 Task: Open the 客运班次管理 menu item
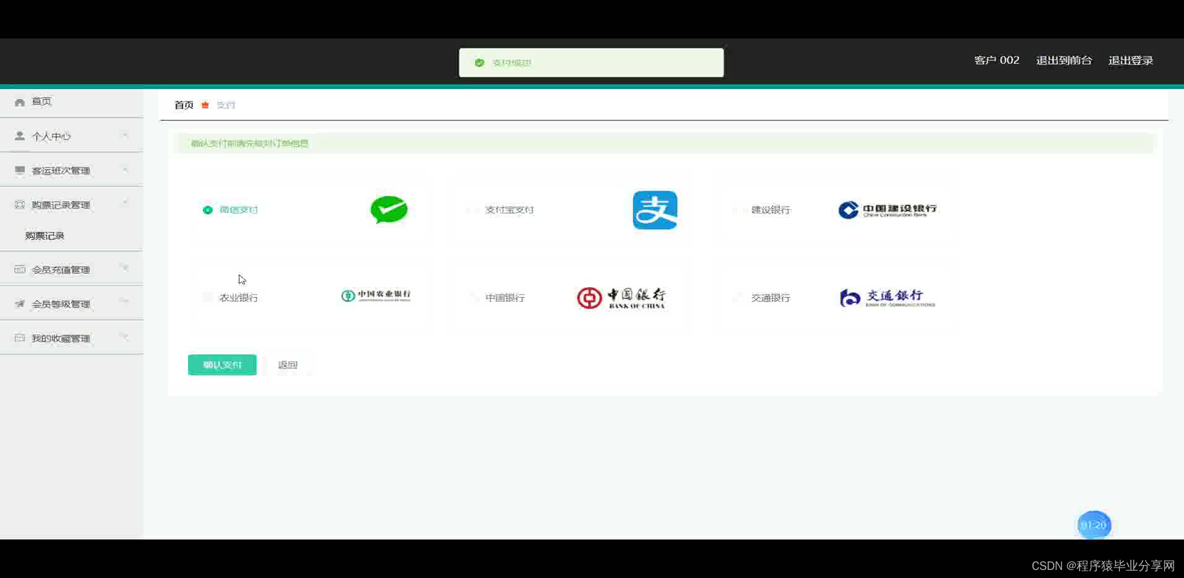[x=72, y=170]
